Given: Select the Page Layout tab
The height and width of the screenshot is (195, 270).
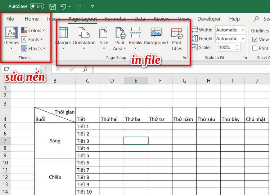Looking at the screenshot, I should click(83, 19).
